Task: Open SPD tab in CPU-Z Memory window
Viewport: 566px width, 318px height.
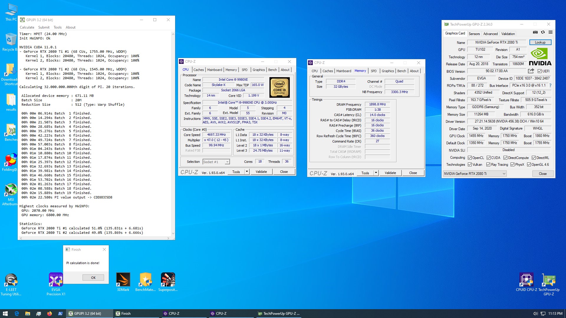Action: (x=374, y=71)
